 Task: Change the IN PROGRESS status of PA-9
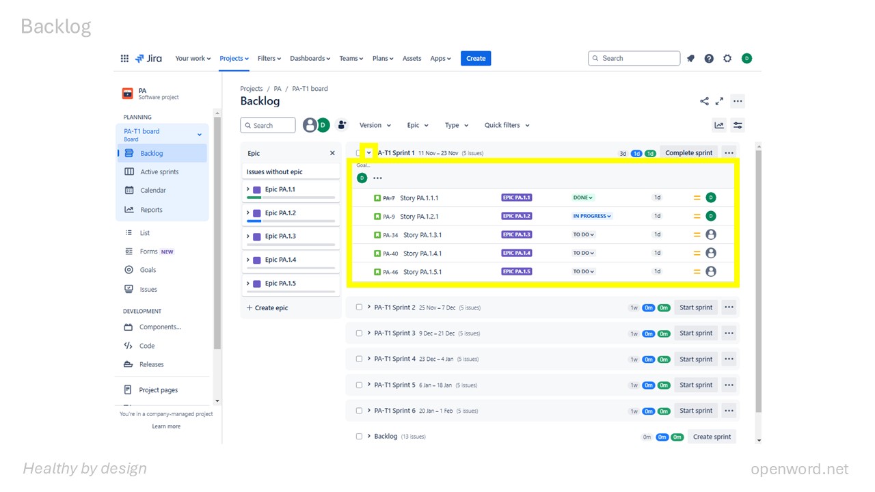point(592,216)
